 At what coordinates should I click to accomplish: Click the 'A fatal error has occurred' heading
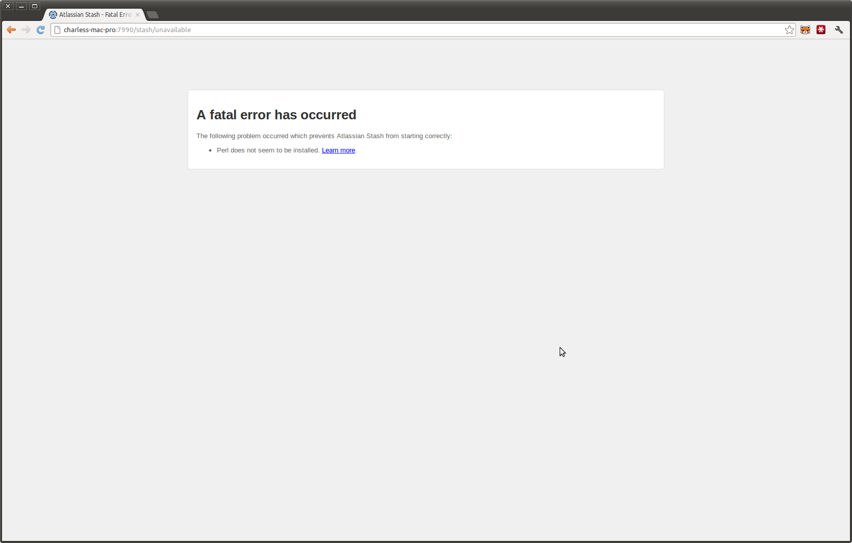coord(277,115)
